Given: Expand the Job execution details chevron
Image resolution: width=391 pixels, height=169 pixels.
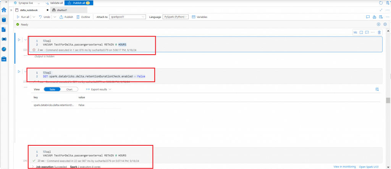Looking at the screenshot, I should [34, 166].
